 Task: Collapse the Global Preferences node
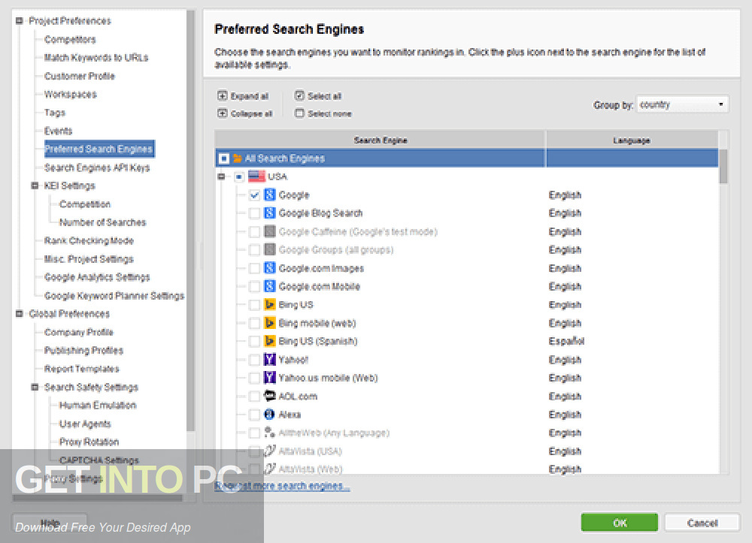click(20, 314)
